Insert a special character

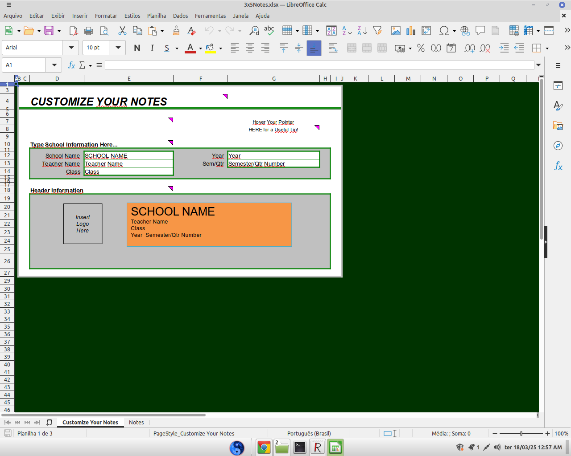(x=444, y=30)
